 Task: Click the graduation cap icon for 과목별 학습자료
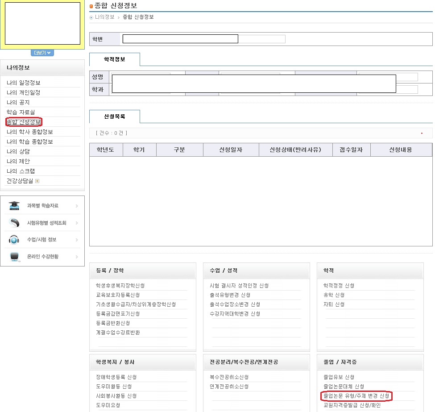click(x=14, y=206)
